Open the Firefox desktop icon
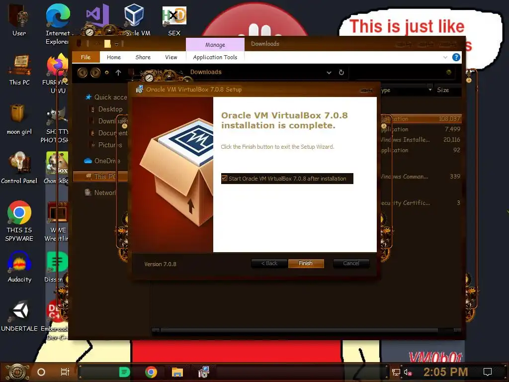509x382 pixels. tap(57, 73)
